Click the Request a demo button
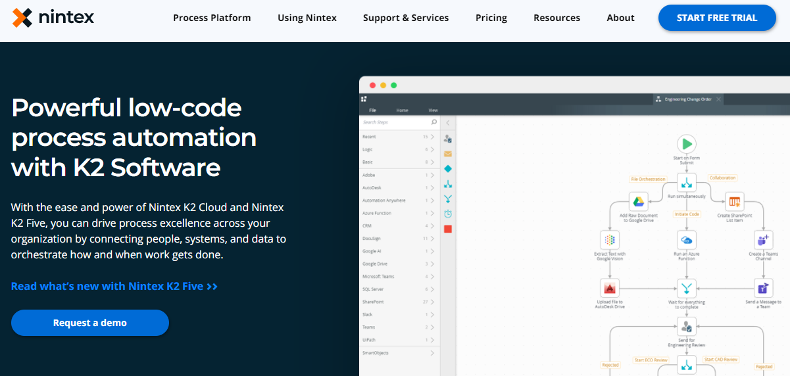Screen dimensions: 790x376 pos(90,323)
